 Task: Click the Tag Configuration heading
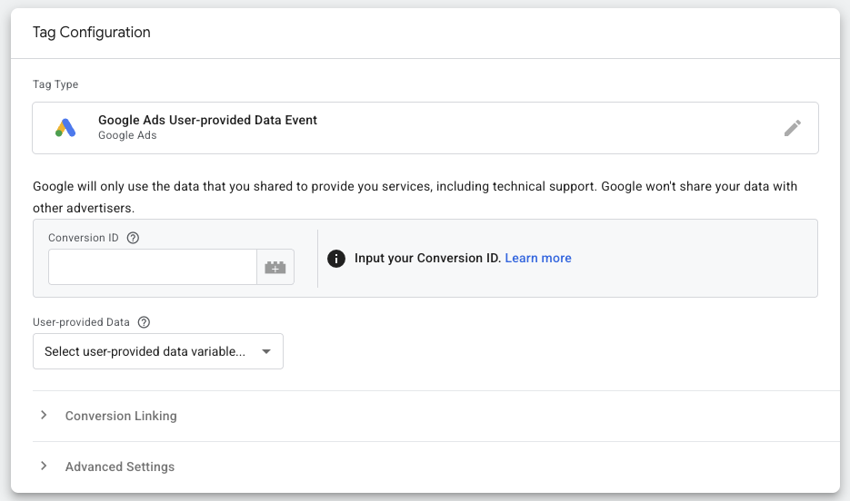coord(92,32)
